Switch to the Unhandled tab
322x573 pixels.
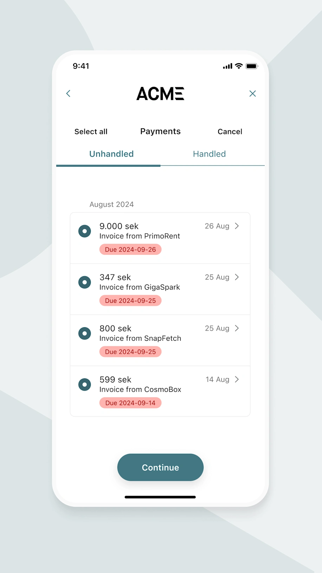coord(111,154)
